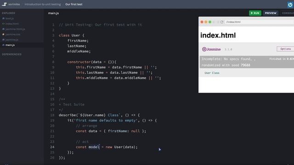Click 'this.lastName = data.lastName' code line
The width and height of the screenshot is (294, 165).
[x=114, y=72]
